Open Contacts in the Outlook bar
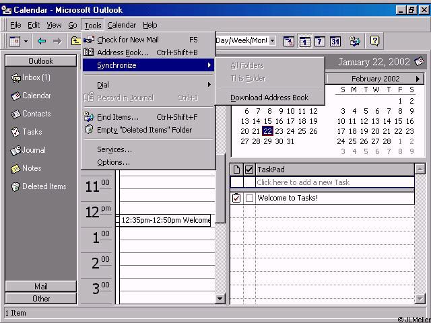 tap(31, 114)
